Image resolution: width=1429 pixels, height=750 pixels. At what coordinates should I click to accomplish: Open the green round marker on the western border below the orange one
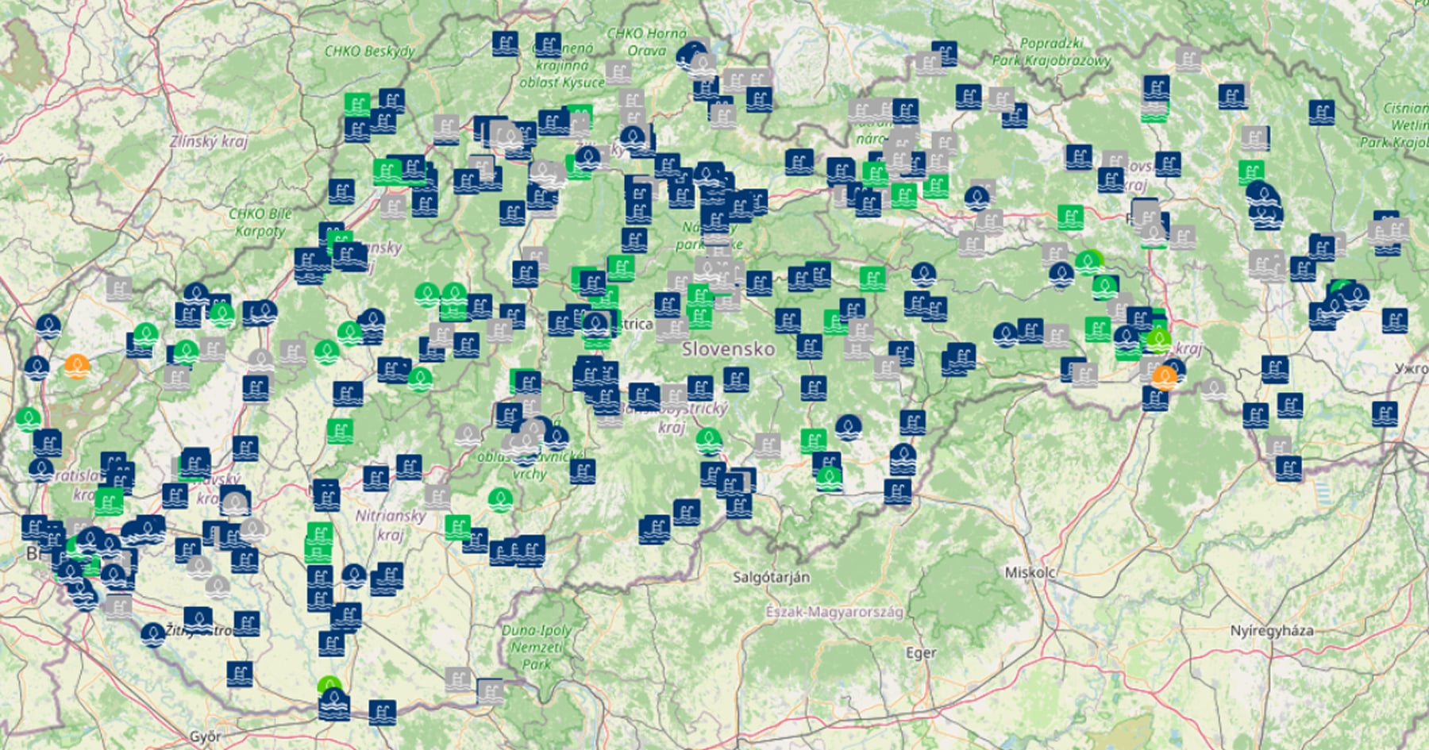[x=29, y=418]
